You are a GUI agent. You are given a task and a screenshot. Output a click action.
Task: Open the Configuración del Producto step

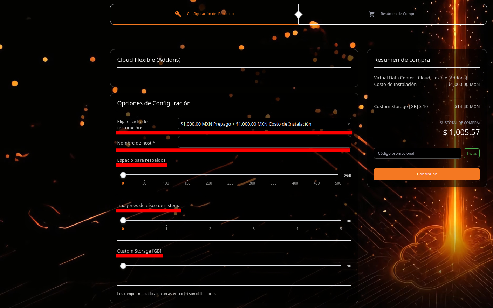[210, 14]
